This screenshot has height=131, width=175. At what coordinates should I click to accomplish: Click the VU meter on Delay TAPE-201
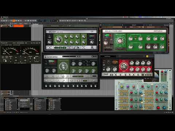108,36
